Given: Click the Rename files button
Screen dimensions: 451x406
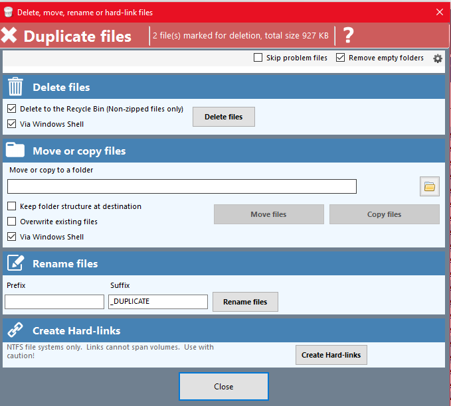Looking at the screenshot, I should coord(245,302).
